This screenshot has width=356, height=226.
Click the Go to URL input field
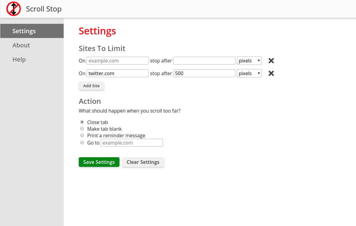(132, 143)
